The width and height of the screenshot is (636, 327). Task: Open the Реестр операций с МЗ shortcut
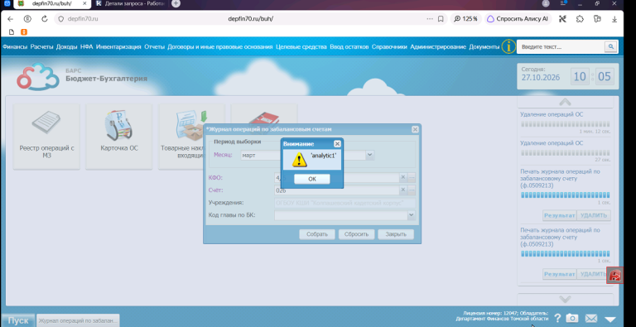46,137
